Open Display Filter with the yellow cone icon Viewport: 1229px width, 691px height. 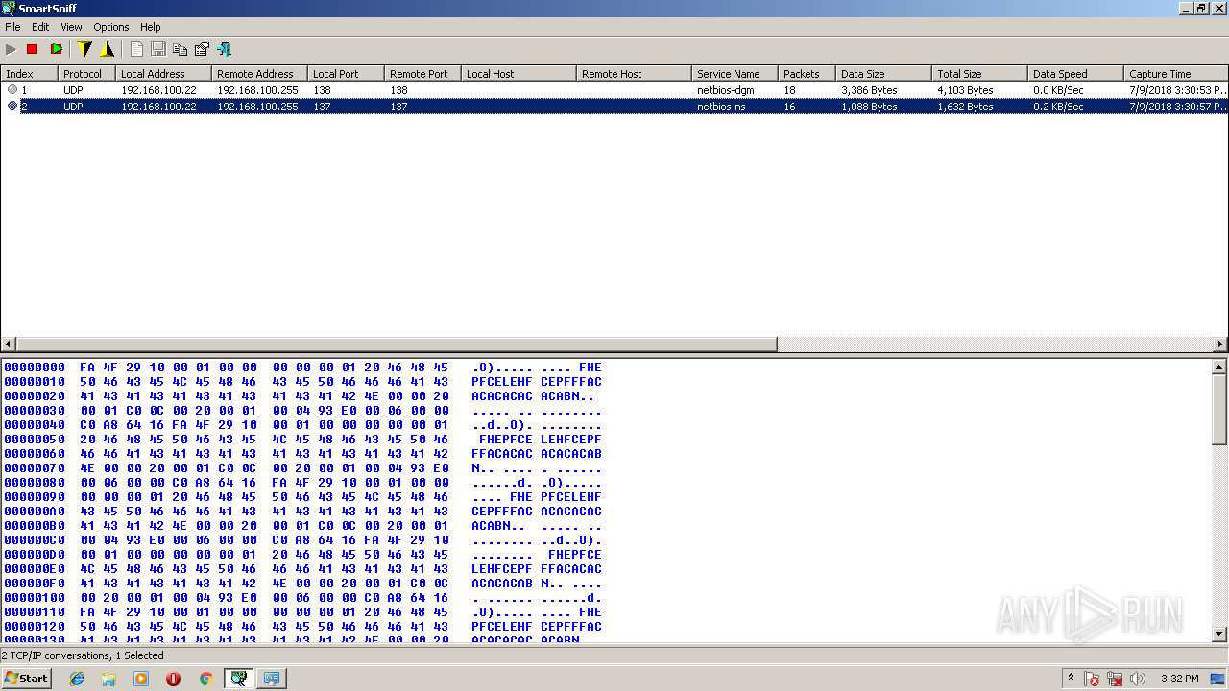pos(107,49)
